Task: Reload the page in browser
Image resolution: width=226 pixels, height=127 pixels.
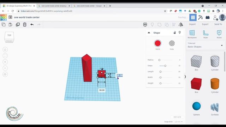Action: tap(13, 11)
